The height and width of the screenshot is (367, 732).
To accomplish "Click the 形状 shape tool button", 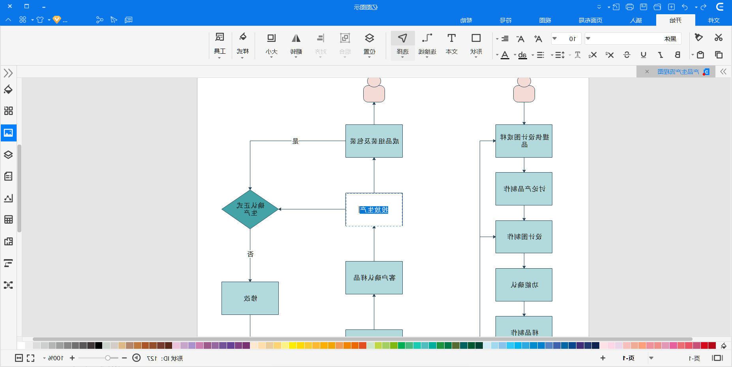I will pos(476,45).
